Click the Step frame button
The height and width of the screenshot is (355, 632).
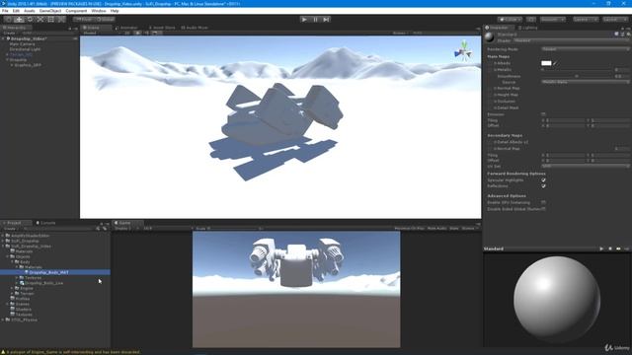tap(326, 20)
